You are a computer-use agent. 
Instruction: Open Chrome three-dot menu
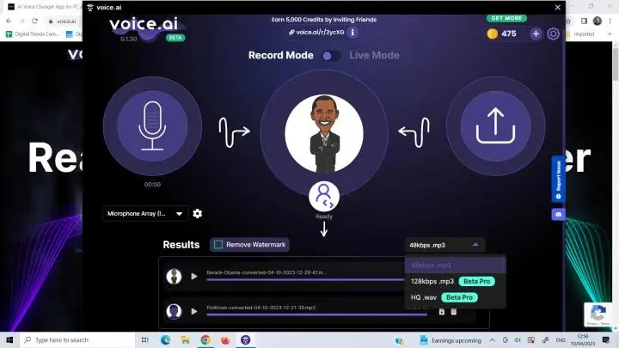click(610, 21)
